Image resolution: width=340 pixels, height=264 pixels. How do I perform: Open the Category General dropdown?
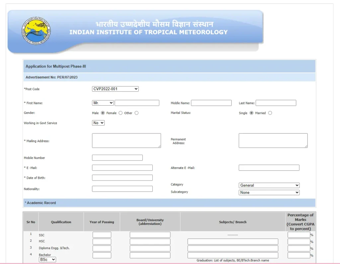[x=269, y=185]
